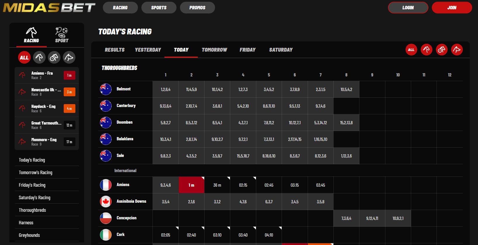This screenshot has width=478, height=245.
Task: Open the Racing top navigation menu
Action: (120, 8)
